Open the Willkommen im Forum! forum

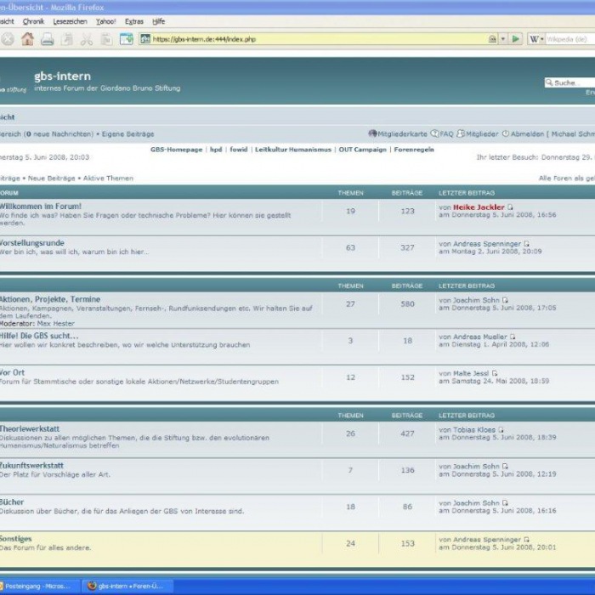pos(40,207)
